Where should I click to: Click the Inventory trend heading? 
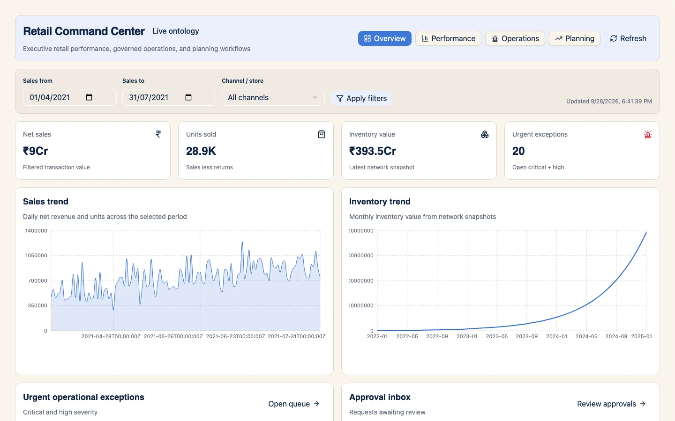click(x=380, y=202)
